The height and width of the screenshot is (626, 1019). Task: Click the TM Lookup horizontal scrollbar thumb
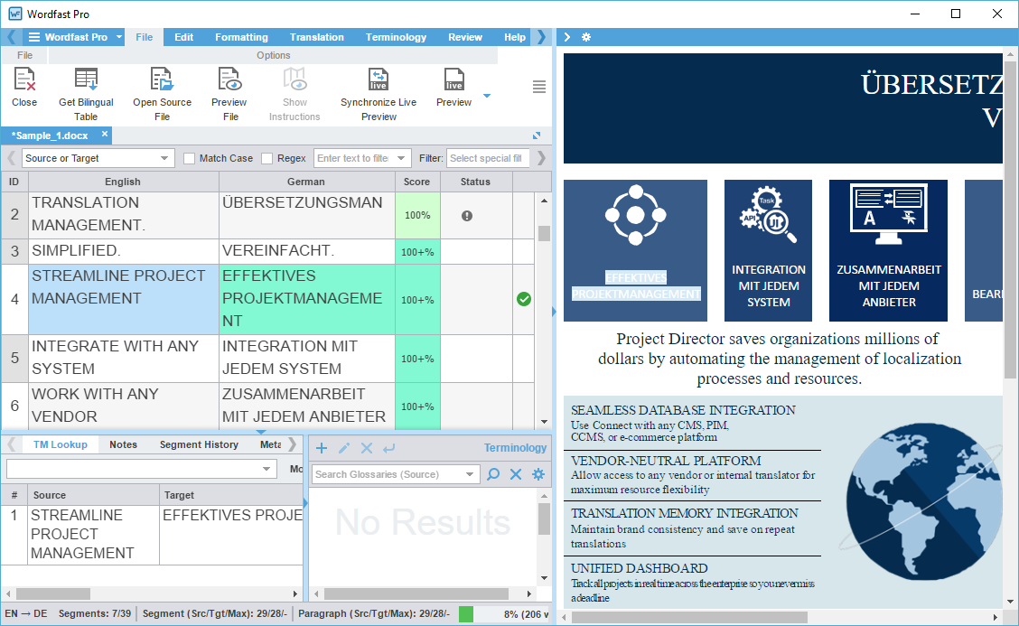click(x=53, y=593)
